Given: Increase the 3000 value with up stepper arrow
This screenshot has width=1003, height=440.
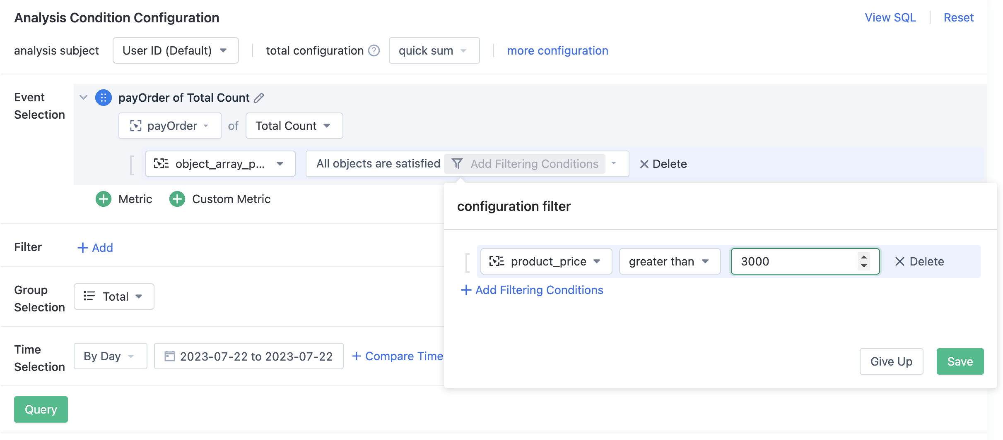Looking at the screenshot, I should 864,257.
